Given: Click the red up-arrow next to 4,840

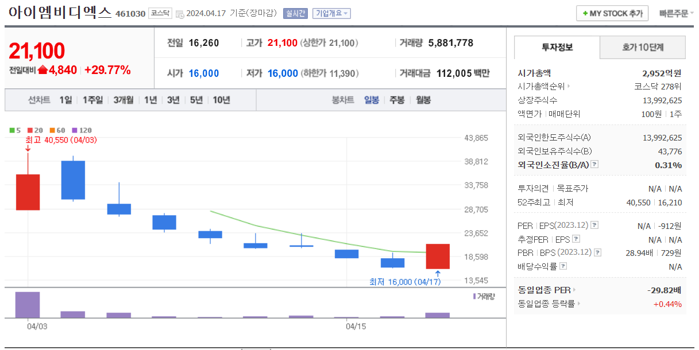Looking at the screenshot, I should [x=43, y=70].
